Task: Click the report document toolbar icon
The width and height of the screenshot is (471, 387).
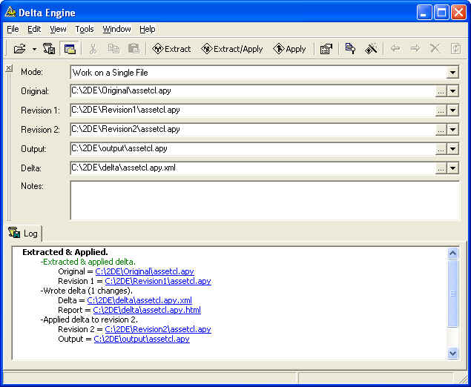Action: pos(350,49)
